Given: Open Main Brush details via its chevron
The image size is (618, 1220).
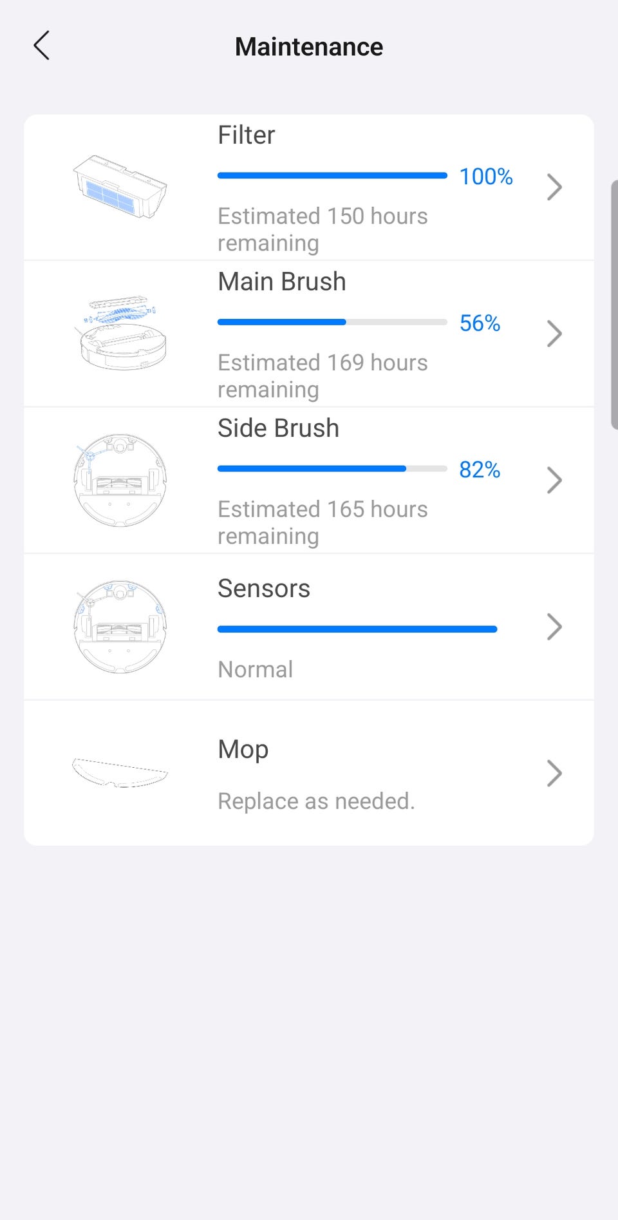Looking at the screenshot, I should [554, 334].
